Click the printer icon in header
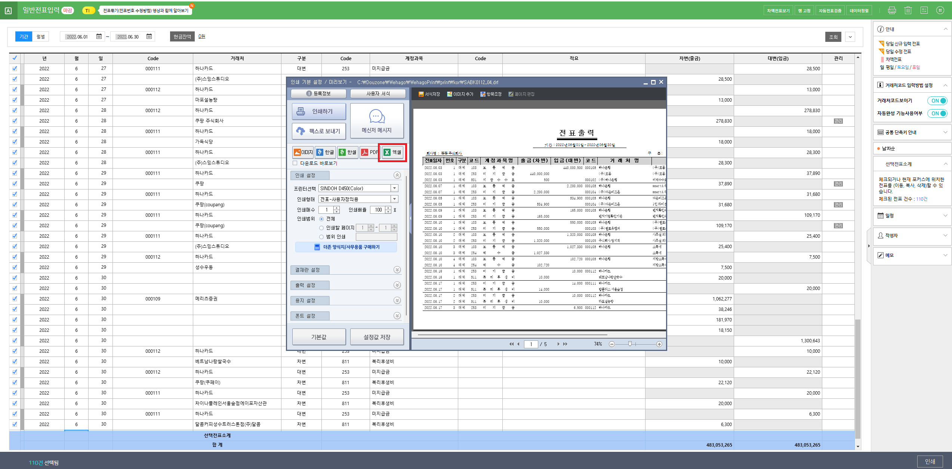952x469 pixels. 892,10
